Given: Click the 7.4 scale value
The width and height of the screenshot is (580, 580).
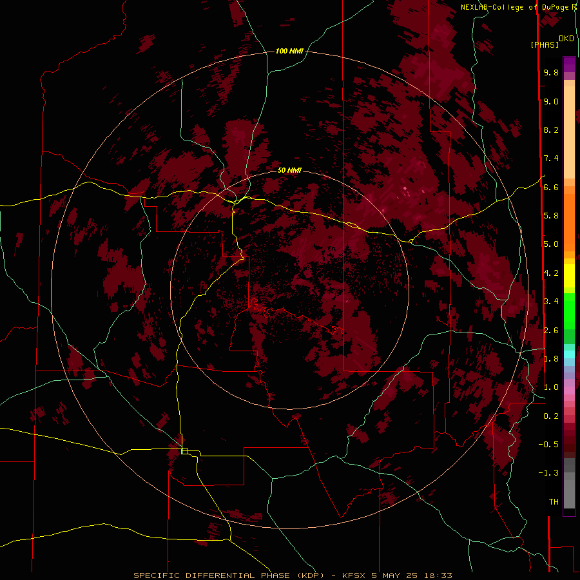Looking at the screenshot, I should (551, 159).
